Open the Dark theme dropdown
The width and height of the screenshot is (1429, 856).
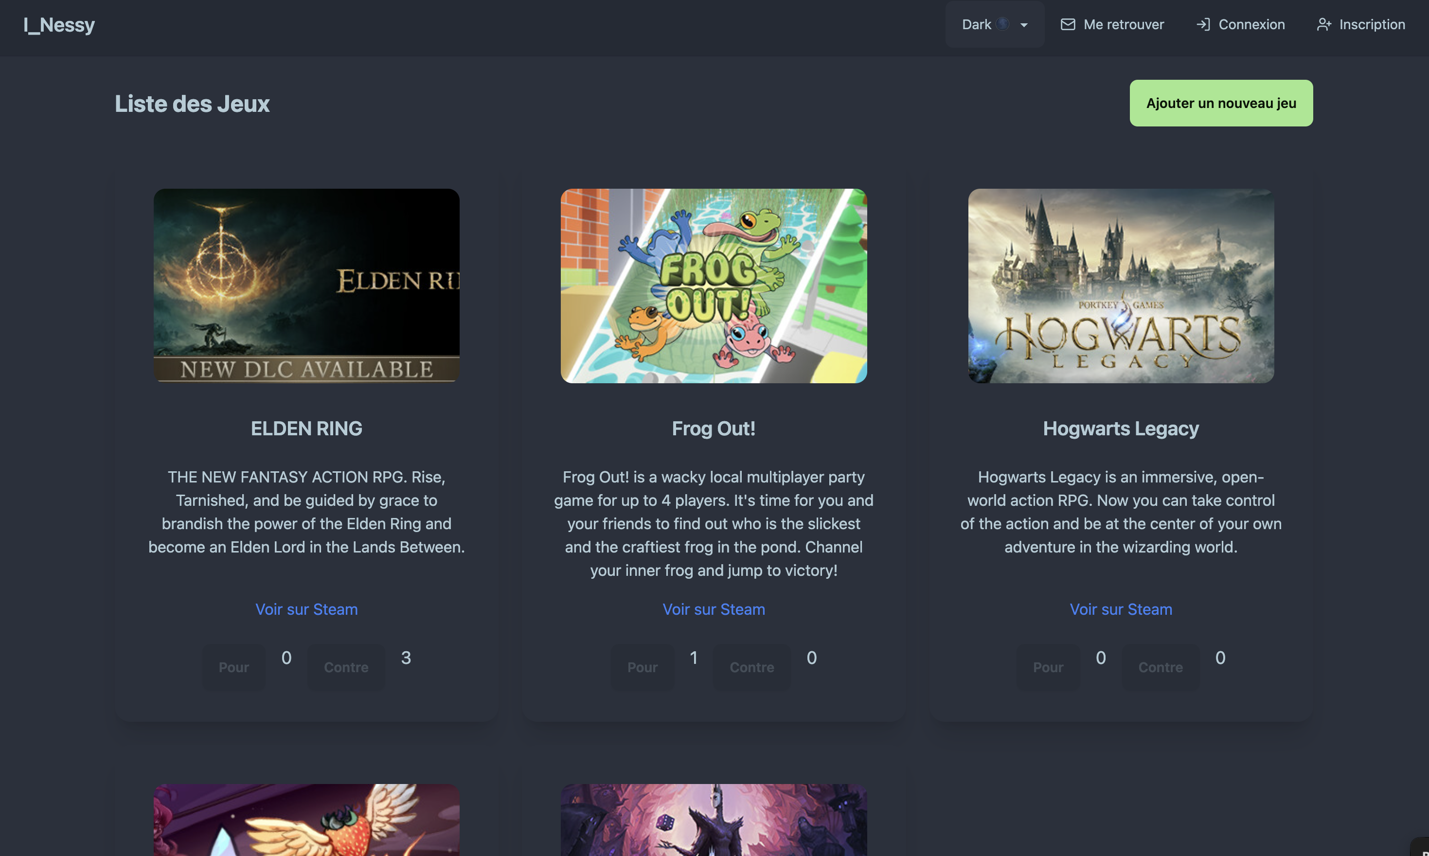pyautogui.click(x=995, y=24)
